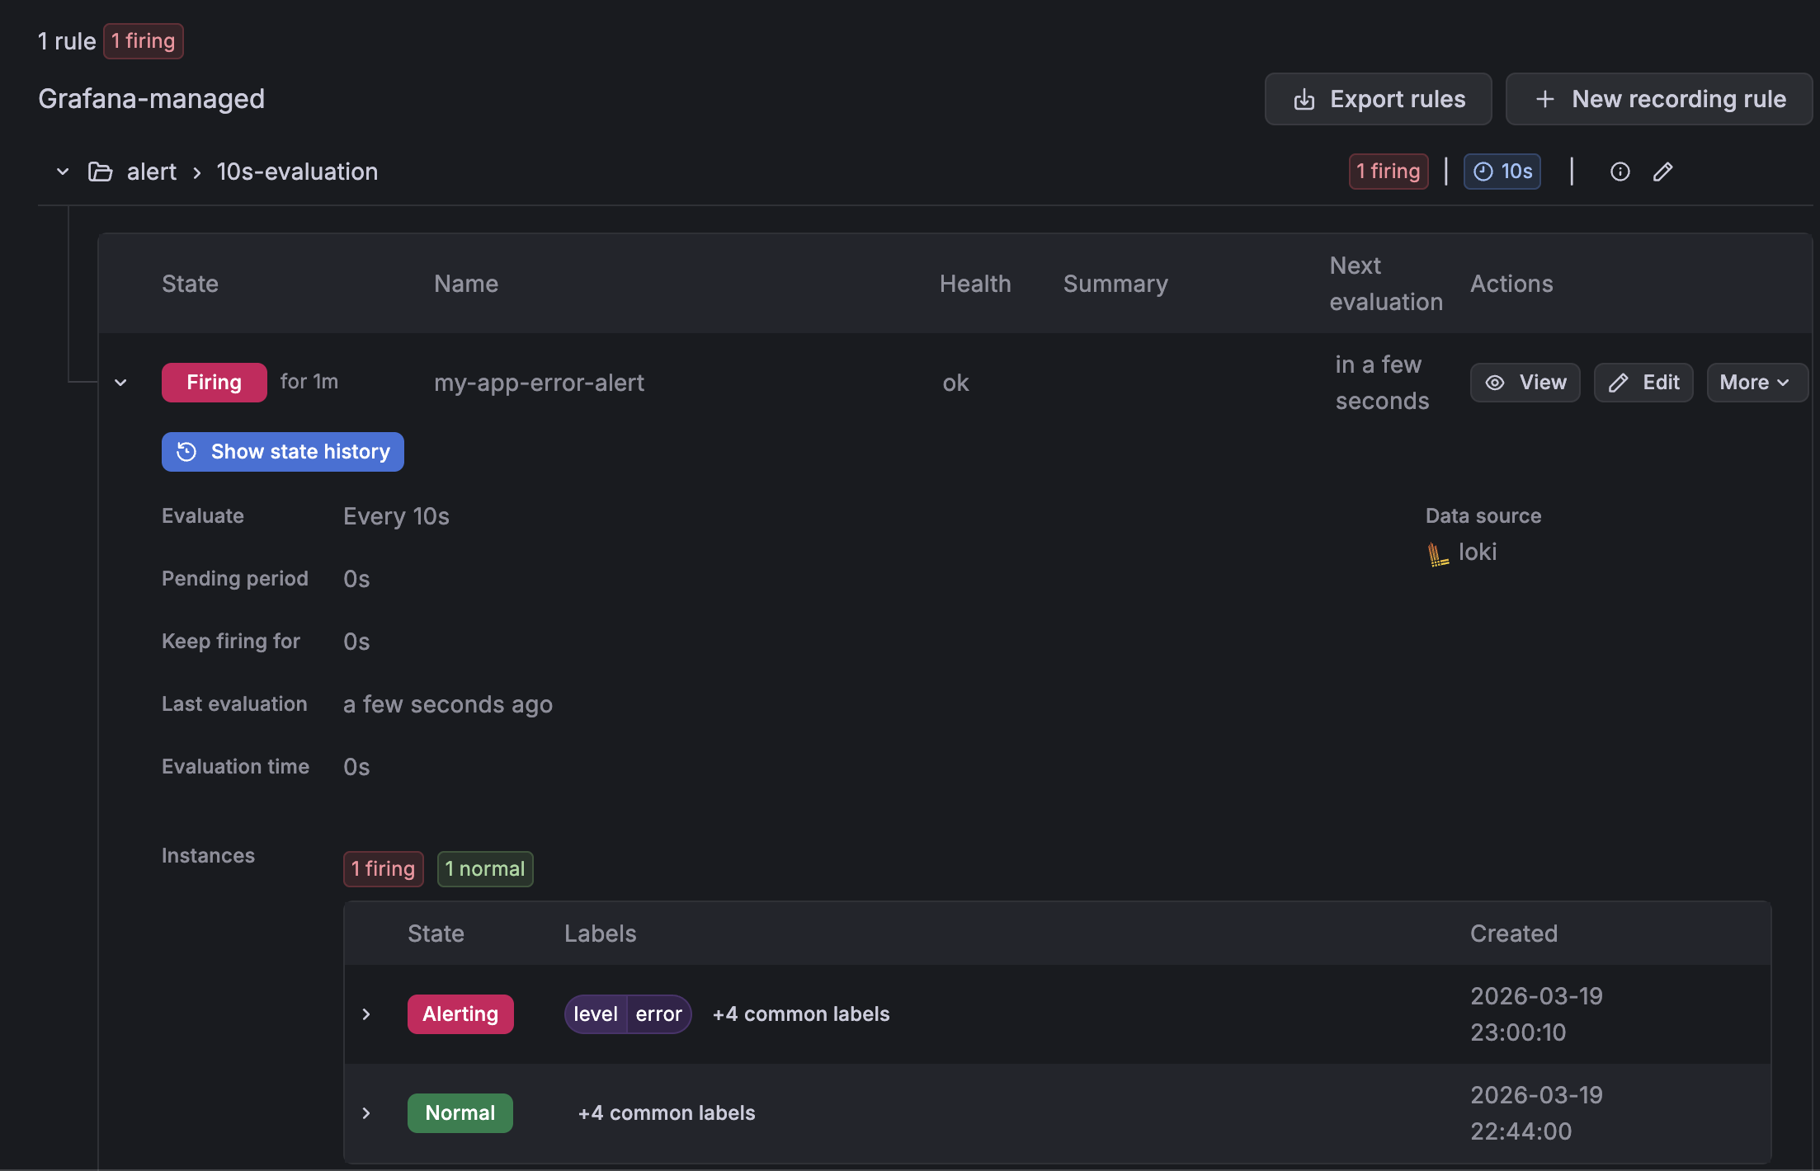
Task: Open the my-app-error-alert rule name
Action: point(539,383)
